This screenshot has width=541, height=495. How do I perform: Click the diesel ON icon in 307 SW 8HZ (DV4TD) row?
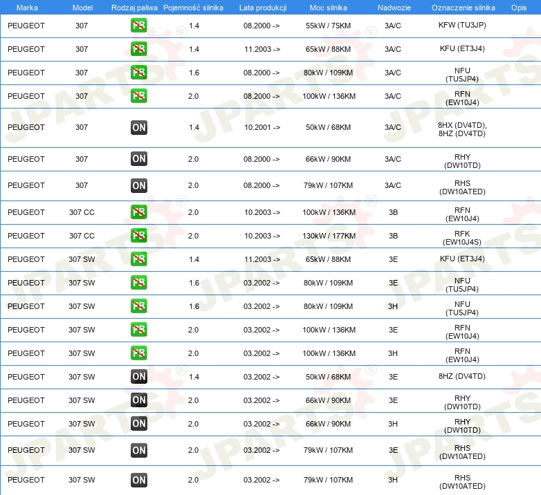tap(138, 377)
